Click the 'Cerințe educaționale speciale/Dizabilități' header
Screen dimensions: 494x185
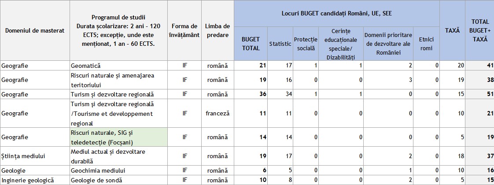(x=341, y=44)
